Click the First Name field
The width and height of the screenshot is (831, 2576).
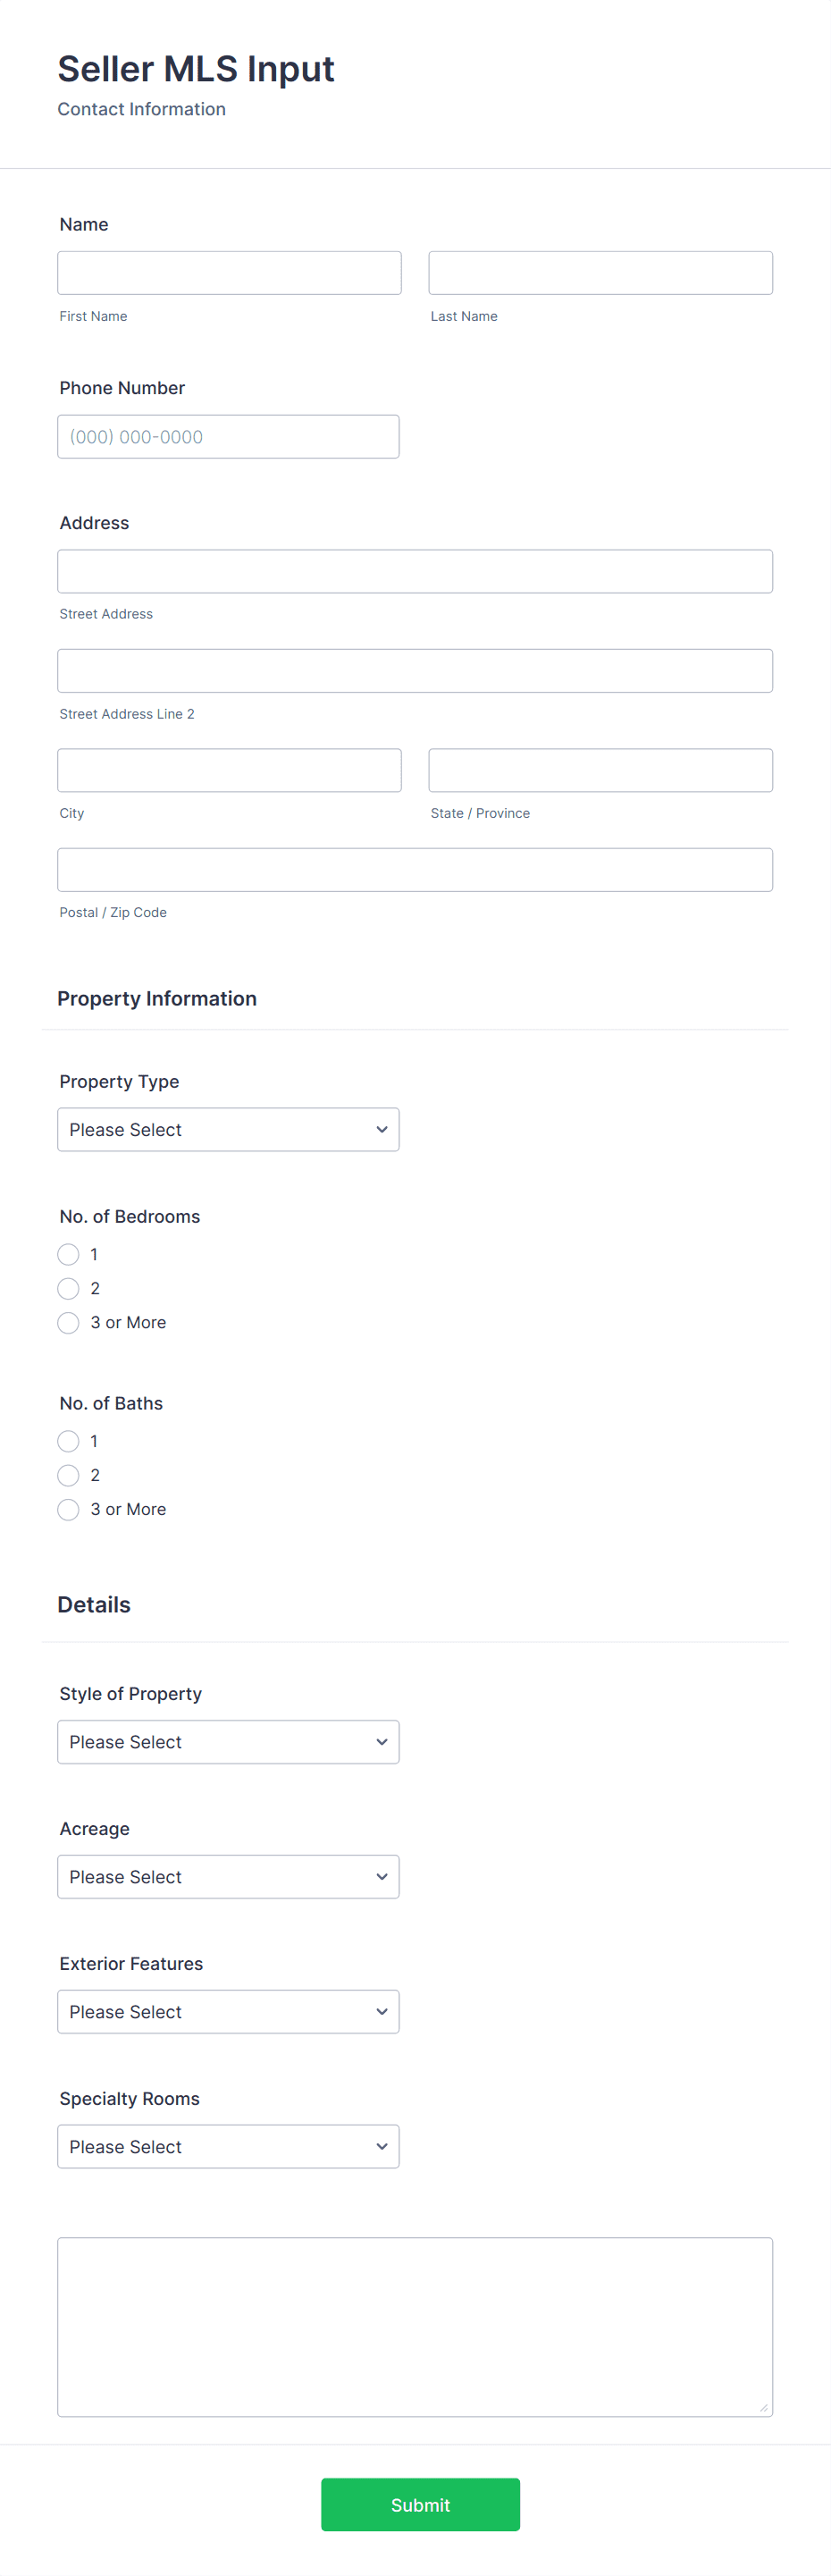pos(229,272)
